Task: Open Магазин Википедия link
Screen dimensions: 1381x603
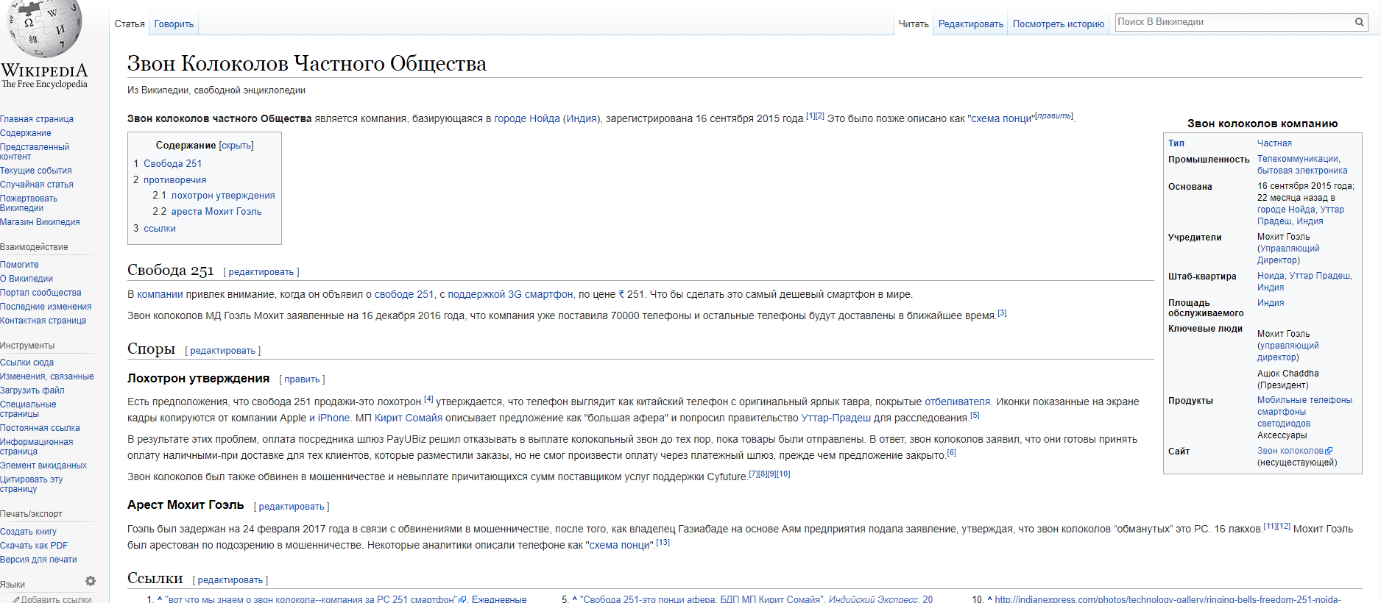Action: [x=40, y=222]
